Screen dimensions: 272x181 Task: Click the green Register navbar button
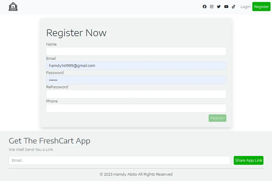(261, 7)
